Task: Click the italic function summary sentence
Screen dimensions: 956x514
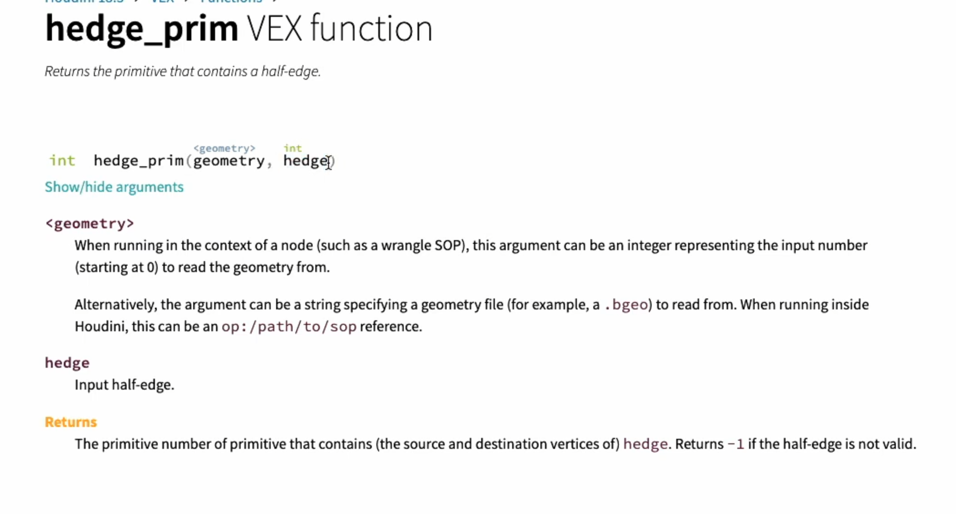Action: (x=183, y=72)
